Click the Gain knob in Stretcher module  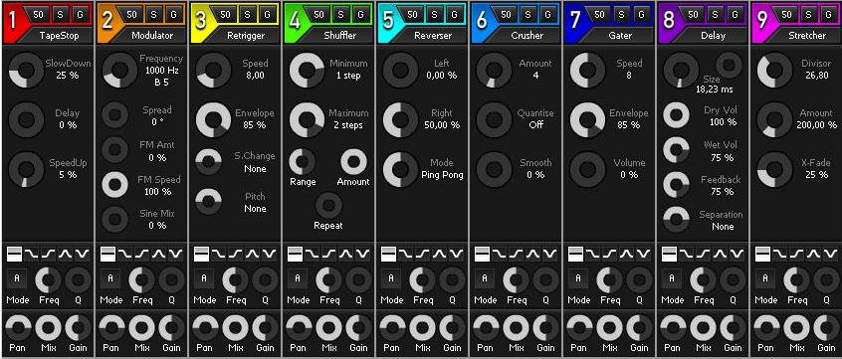827,328
